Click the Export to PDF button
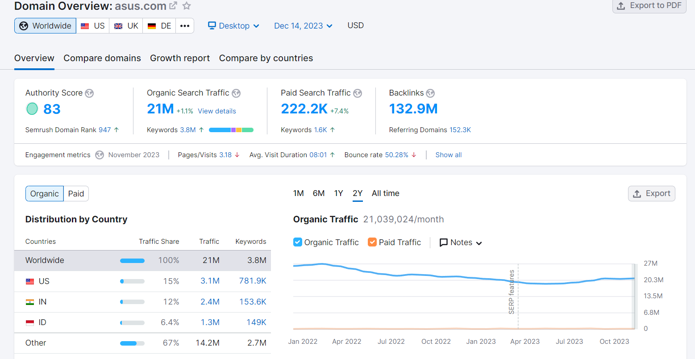Image resolution: width=695 pixels, height=359 pixels. pos(649,6)
